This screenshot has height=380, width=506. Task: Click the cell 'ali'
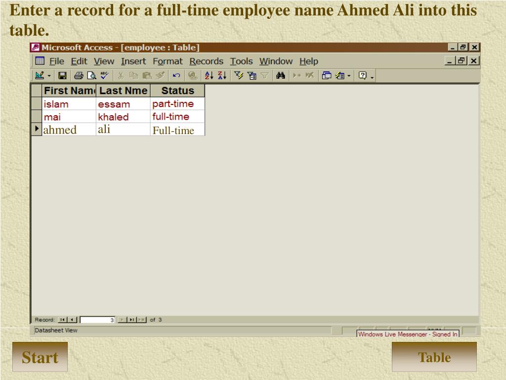(x=123, y=130)
